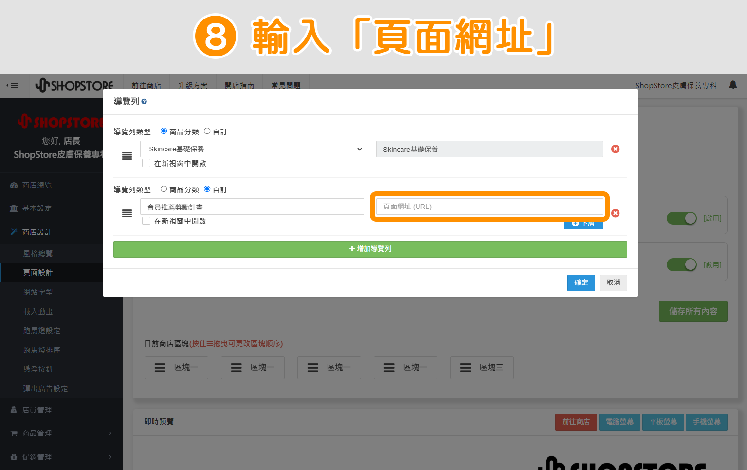747x470 pixels.
Task: Click red 前往商店 preview button
Action: [576, 422]
